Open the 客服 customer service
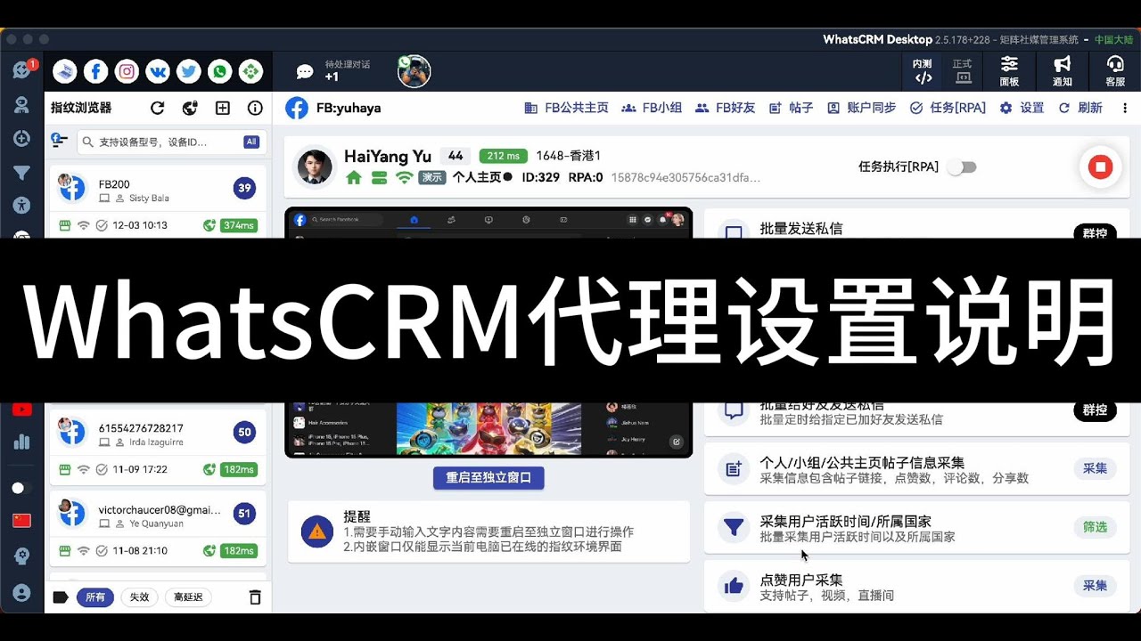 point(1115,71)
